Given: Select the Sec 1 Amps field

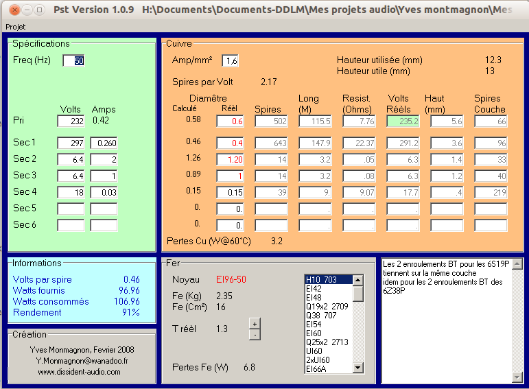Looking at the screenshot, I should click(x=104, y=143).
